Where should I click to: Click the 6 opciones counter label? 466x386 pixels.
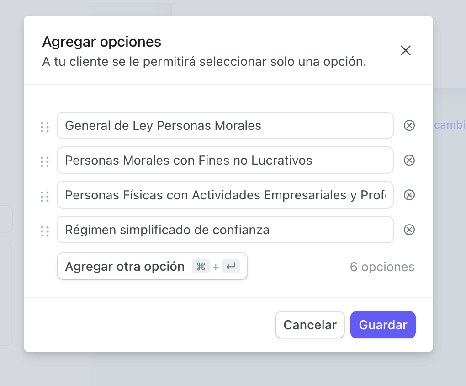tap(382, 267)
